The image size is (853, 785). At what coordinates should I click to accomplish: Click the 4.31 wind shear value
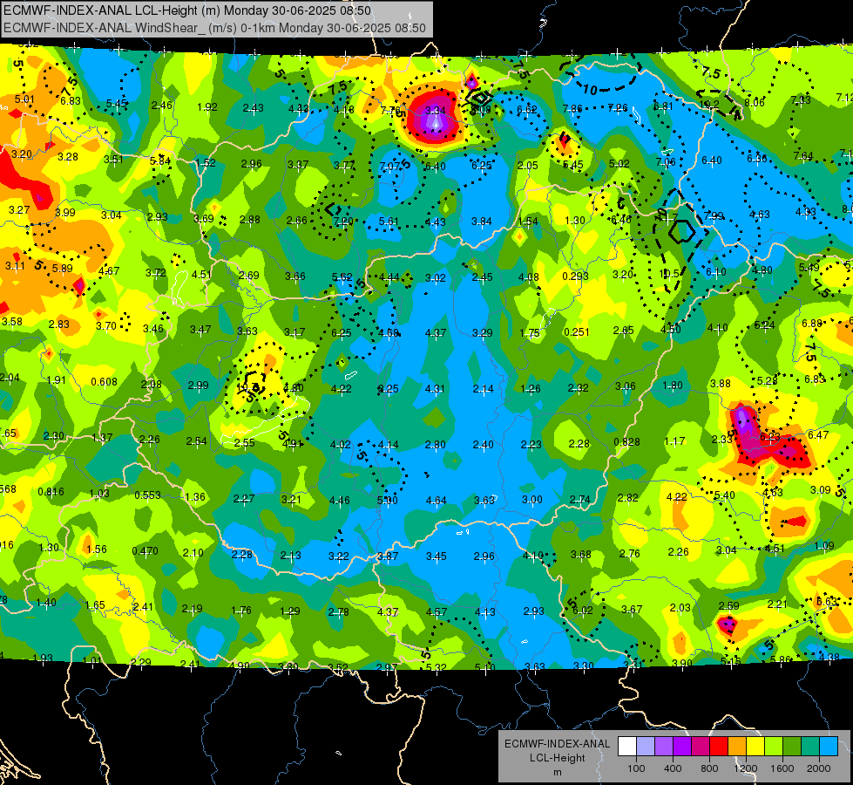[x=435, y=389]
